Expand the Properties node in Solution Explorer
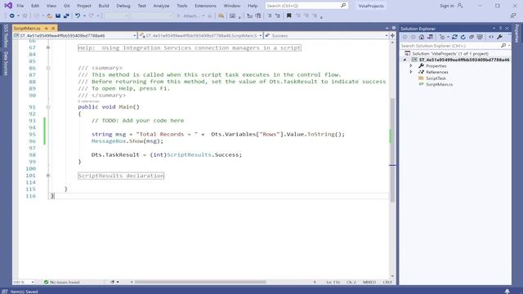The image size is (523, 294). point(411,66)
